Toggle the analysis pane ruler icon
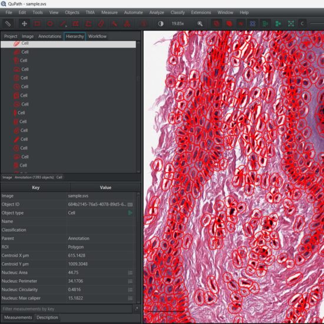 [8, 24]
